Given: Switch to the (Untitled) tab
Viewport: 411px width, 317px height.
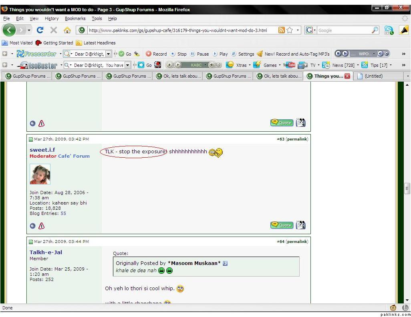Looking at the screenshot, I should (x=373, y=76).
